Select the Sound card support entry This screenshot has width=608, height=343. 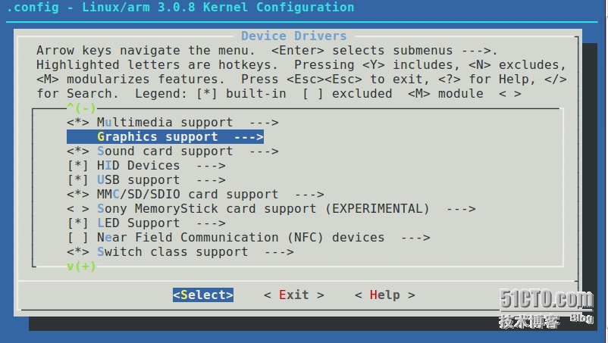click(x=165, y=151)
